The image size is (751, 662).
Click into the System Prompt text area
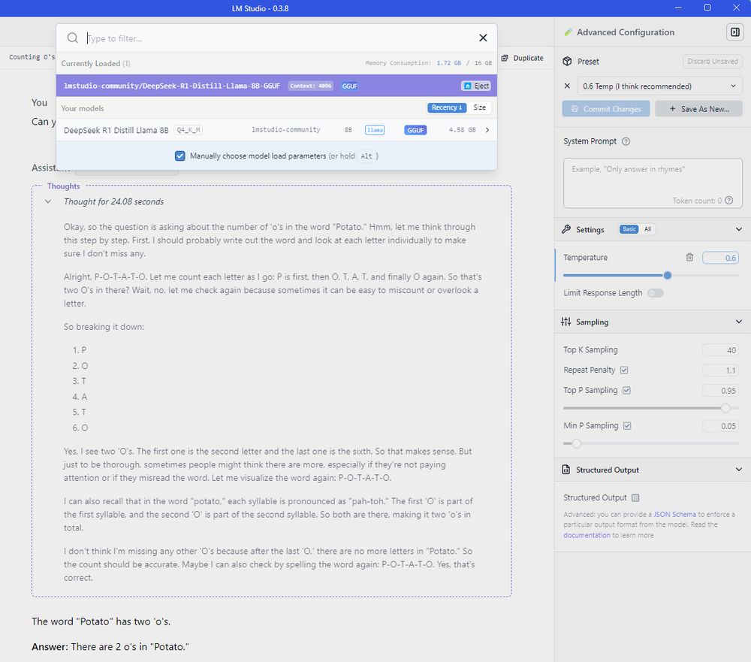click(653, 183)
